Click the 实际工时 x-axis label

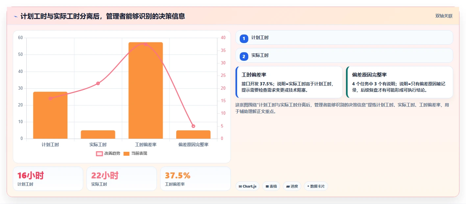(x=98, y=145)
